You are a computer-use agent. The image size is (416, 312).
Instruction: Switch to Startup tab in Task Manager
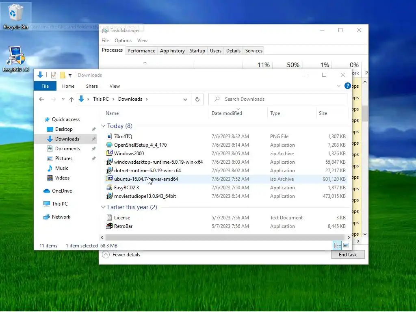[197, 51]
